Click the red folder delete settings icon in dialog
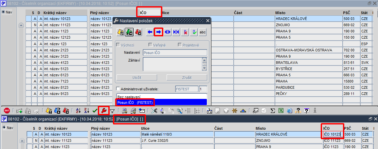The image size is (378, 149). click(x=138, y=32)
